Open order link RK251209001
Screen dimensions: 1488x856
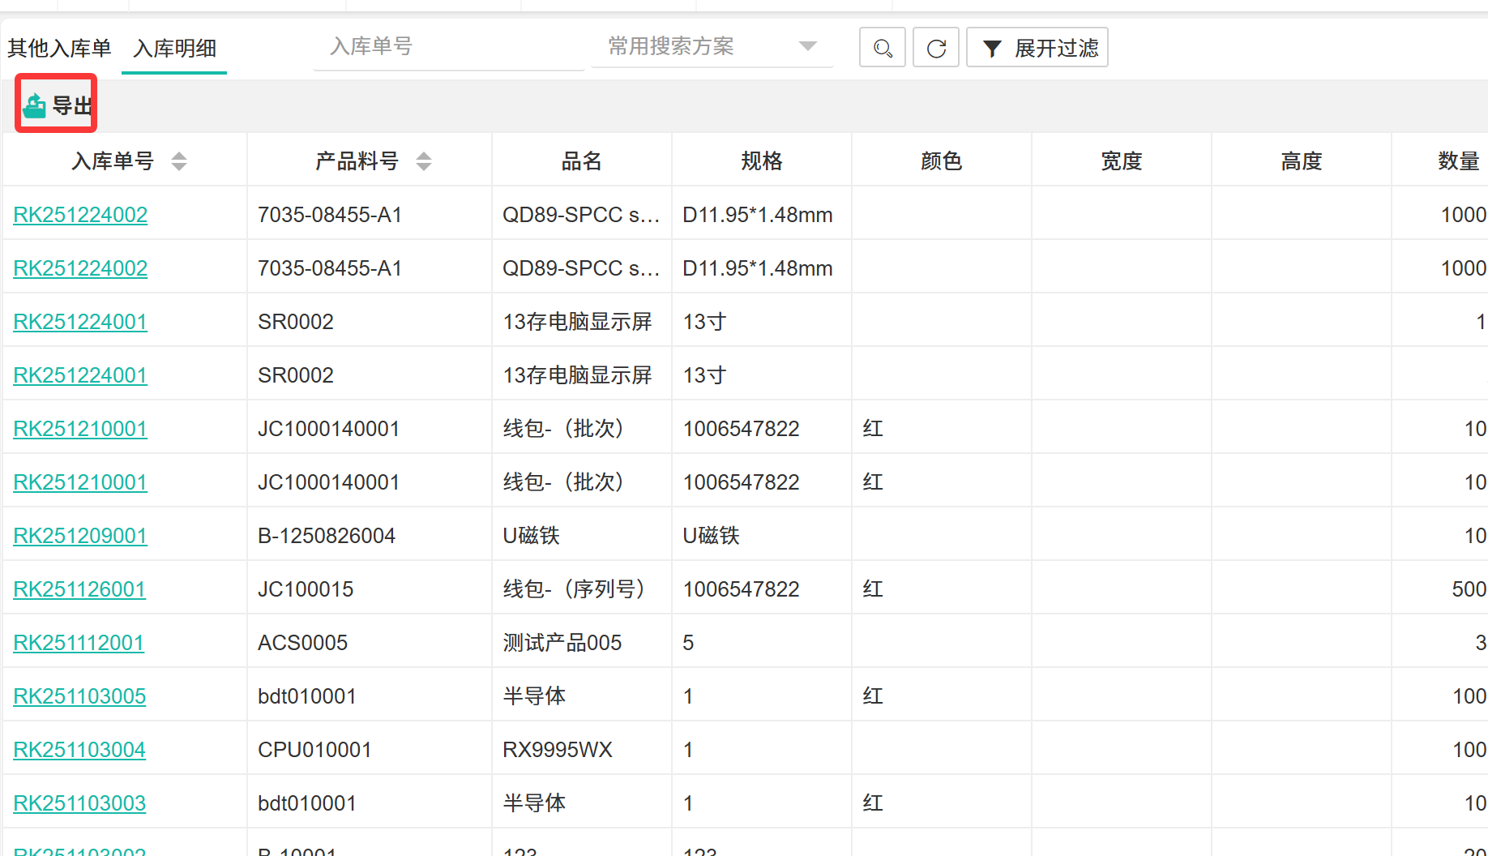pyautogui.click(x=80, y=536)
